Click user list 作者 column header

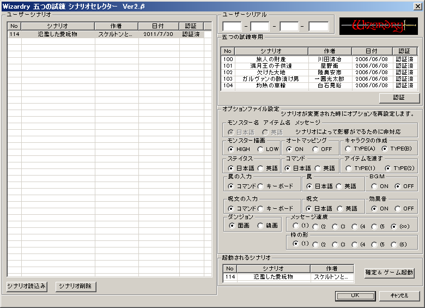tap(116, 26)
